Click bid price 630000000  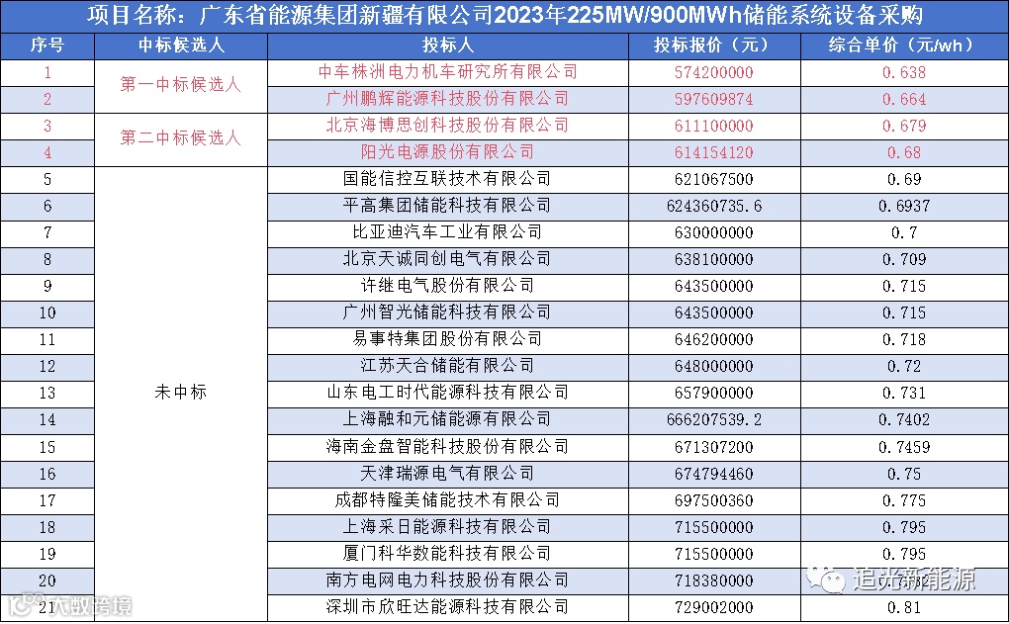[x=714, y=232]
